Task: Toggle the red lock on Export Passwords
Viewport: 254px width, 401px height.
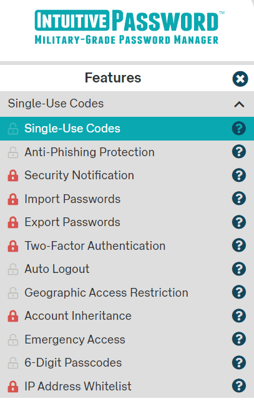Action: [x=12, y=222]
